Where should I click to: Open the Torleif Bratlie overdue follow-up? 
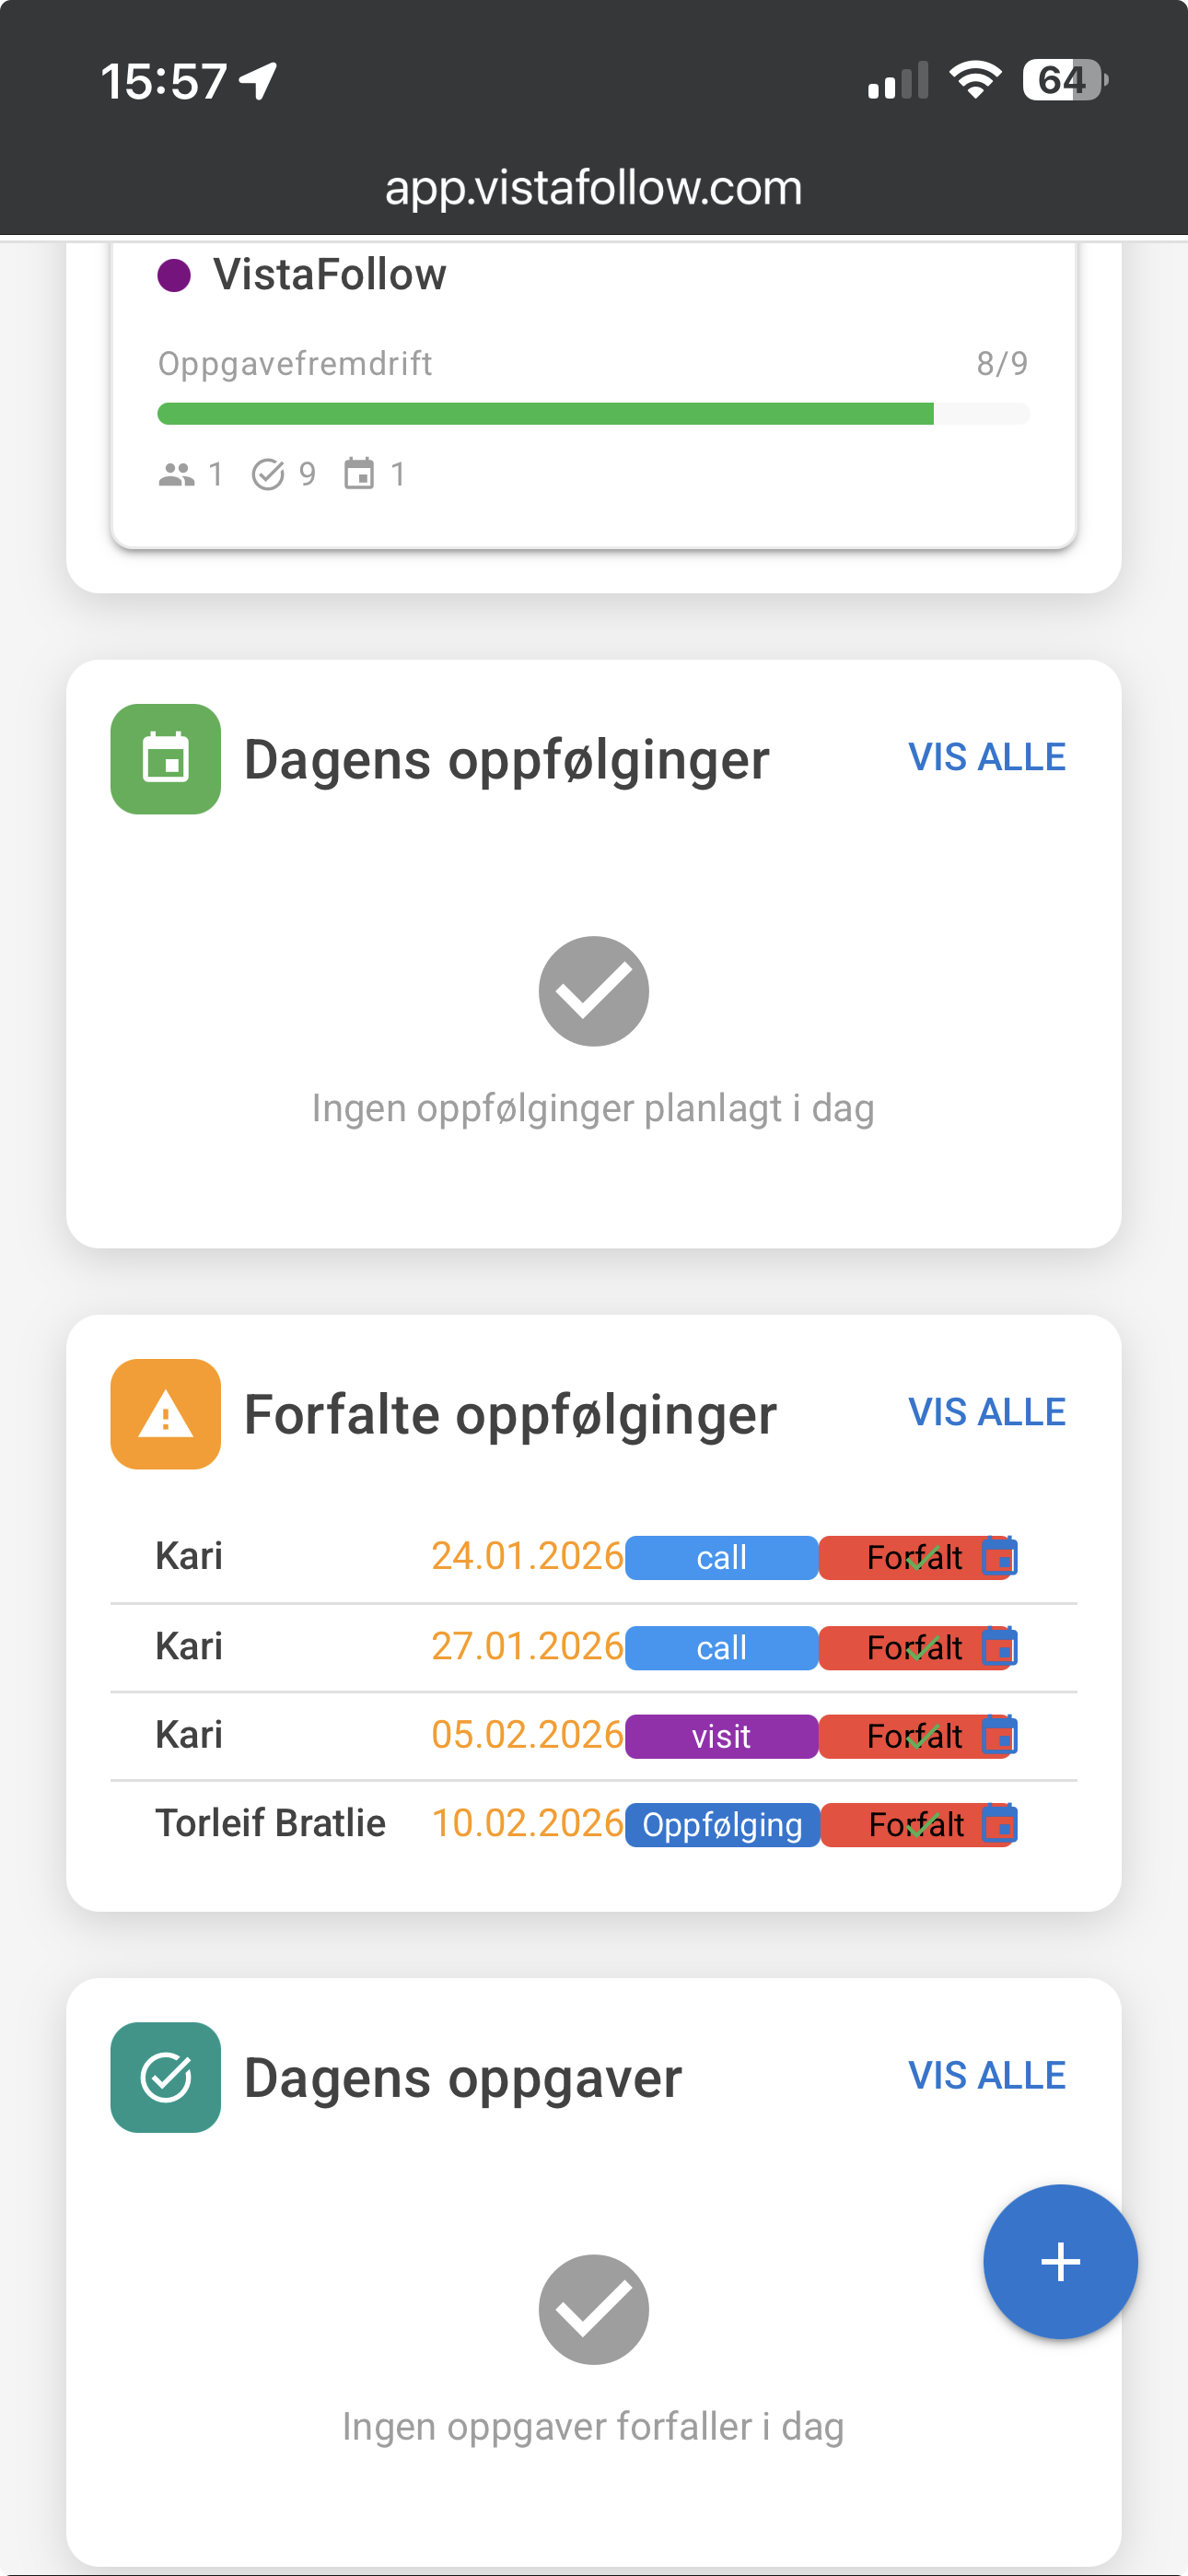click(270, 1824)
